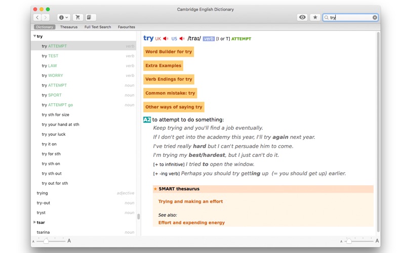Image resolution: width=405 pixels, height=253 pixels.
Task: Click the A2 level badge
Action: [147, 120]
